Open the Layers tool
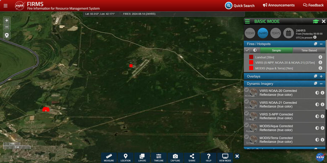This screenshot has width=327, height=163. (142, 158)
